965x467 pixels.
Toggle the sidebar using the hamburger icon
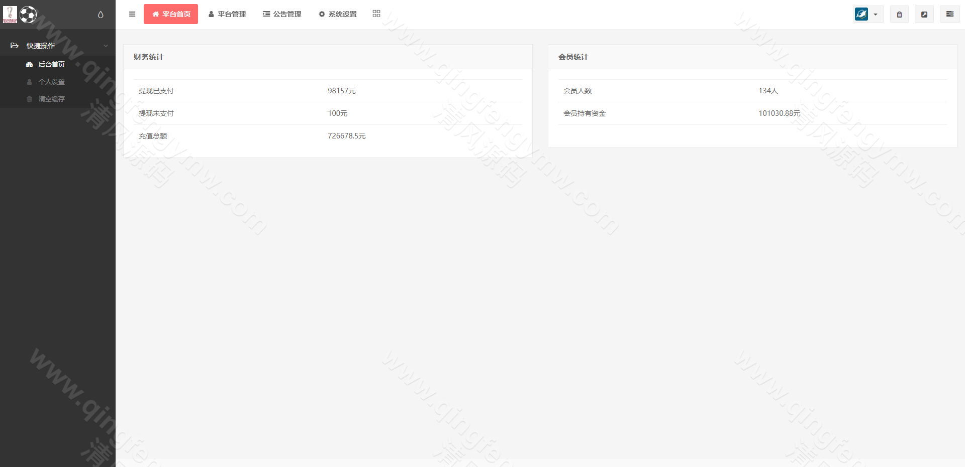(132, 14)
